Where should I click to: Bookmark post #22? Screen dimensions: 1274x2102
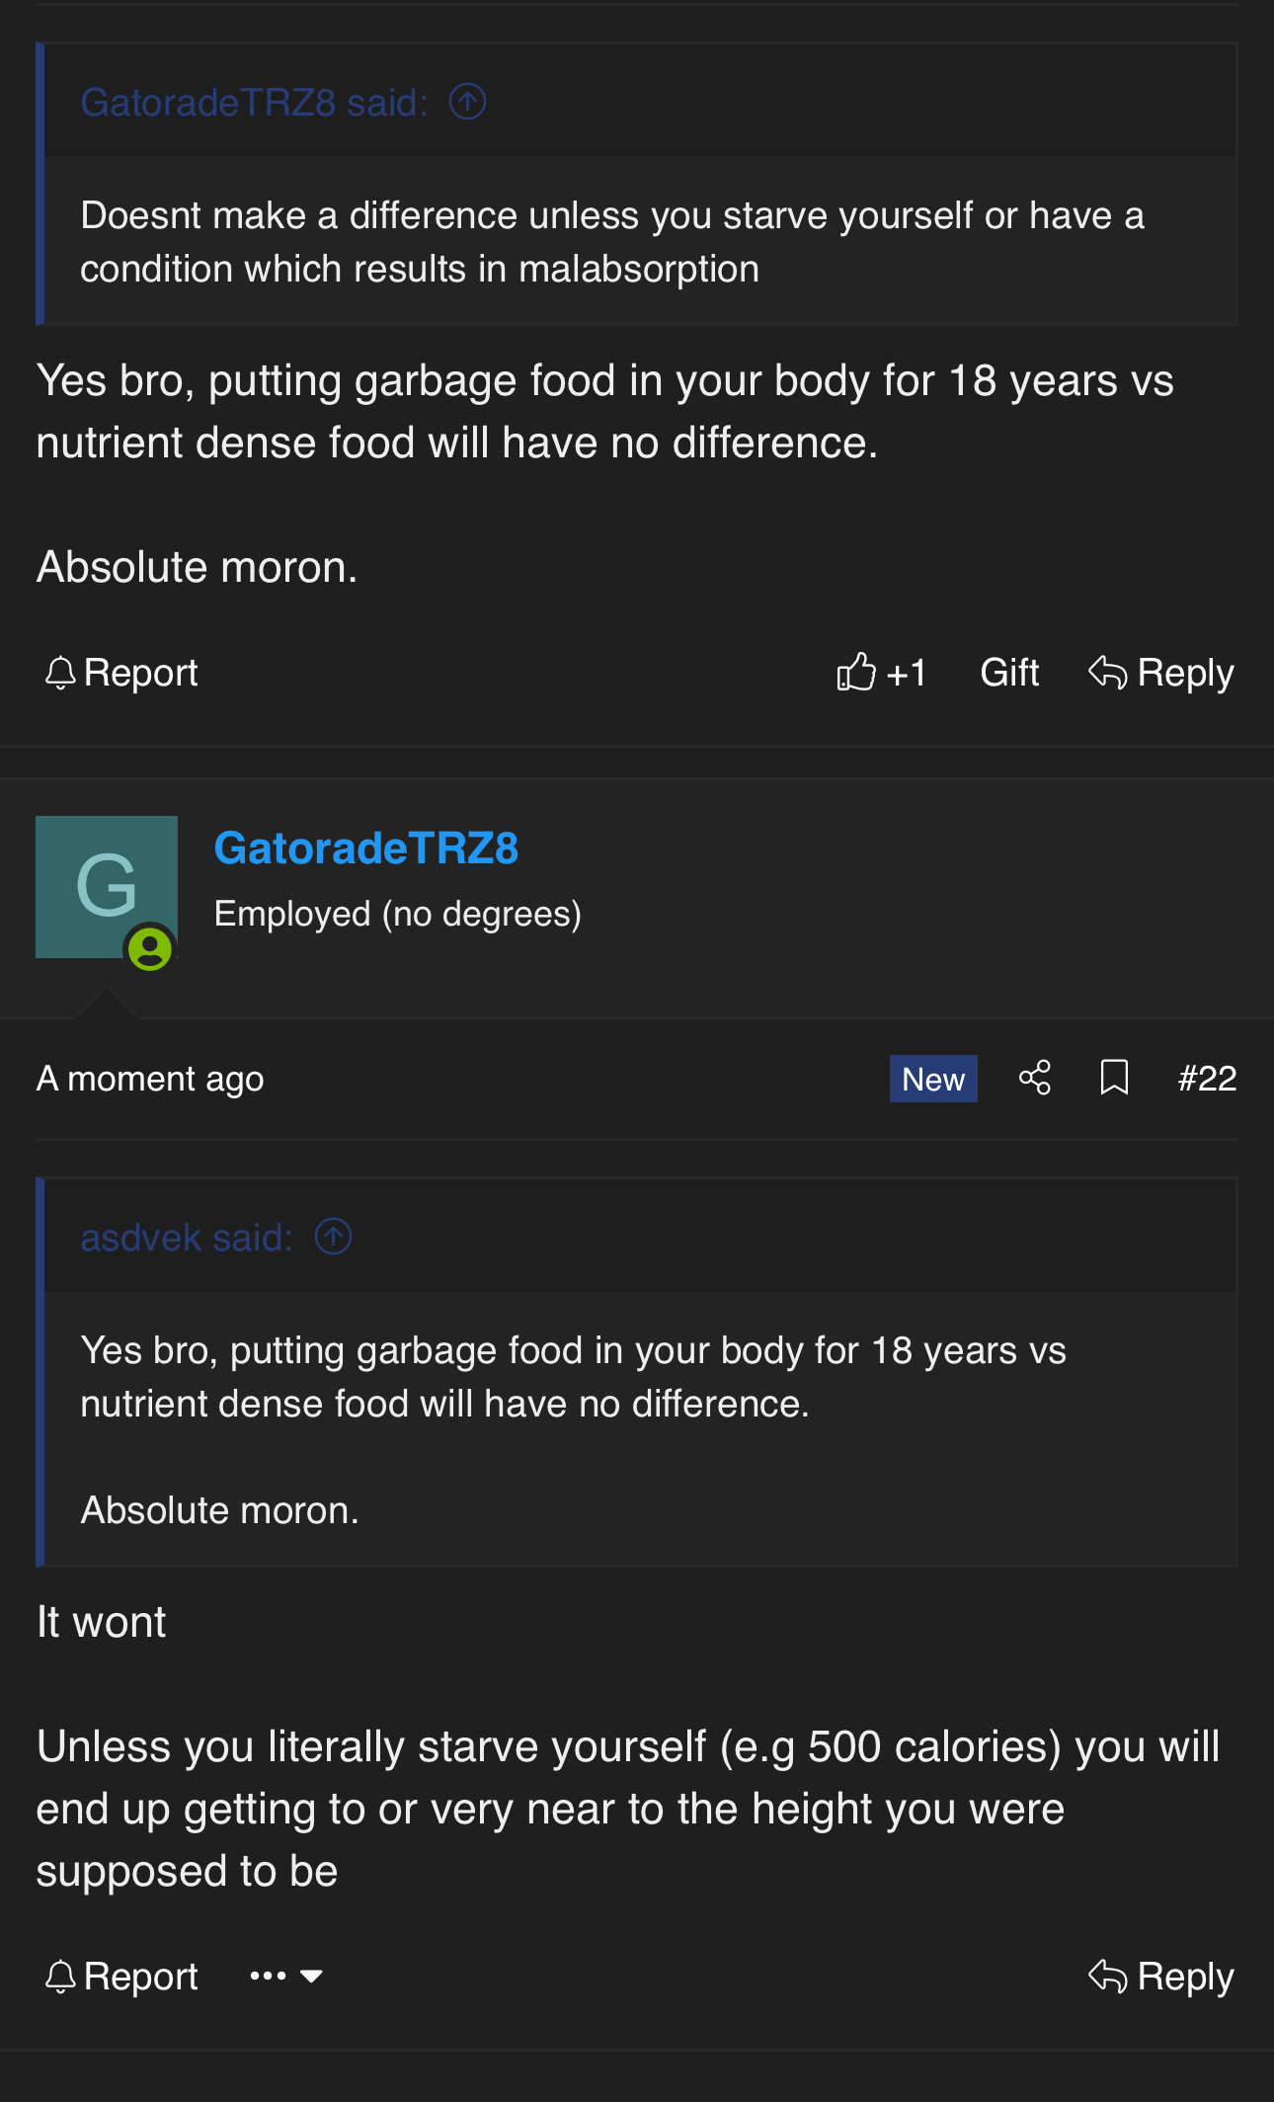click(1114, 1078)
